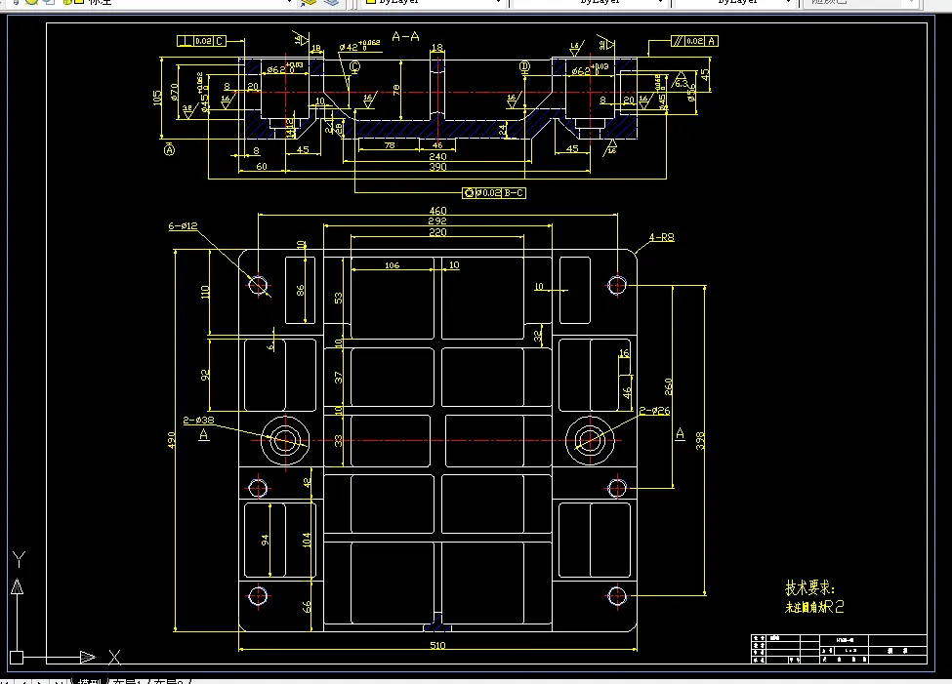Viewport: 952px width, 684px height.
Task: Click the 490 overall height dimension
Action: point(171,441)
